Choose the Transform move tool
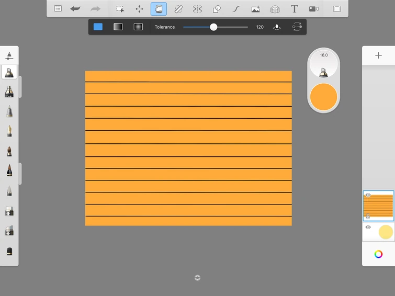395x296 pixels. 139,9
